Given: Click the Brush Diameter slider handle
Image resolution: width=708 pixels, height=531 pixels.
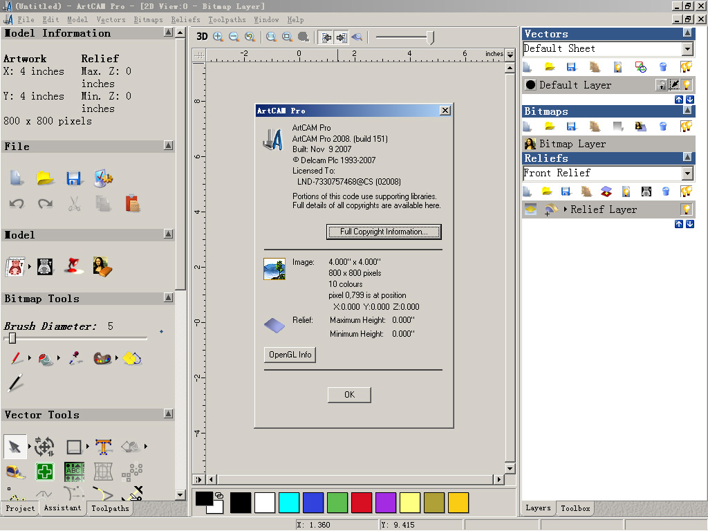Looking at the screenshot, I should tap(12, 338).
